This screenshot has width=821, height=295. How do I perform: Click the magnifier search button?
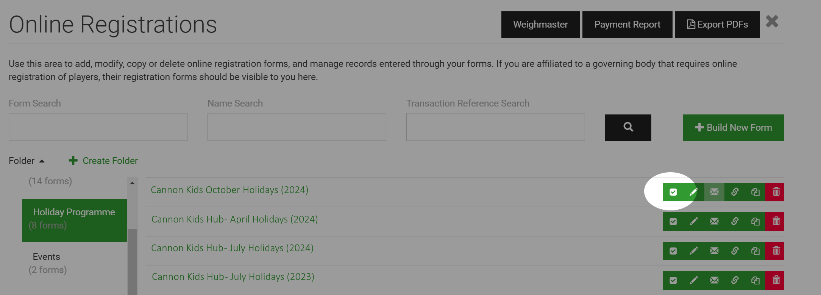628,127
